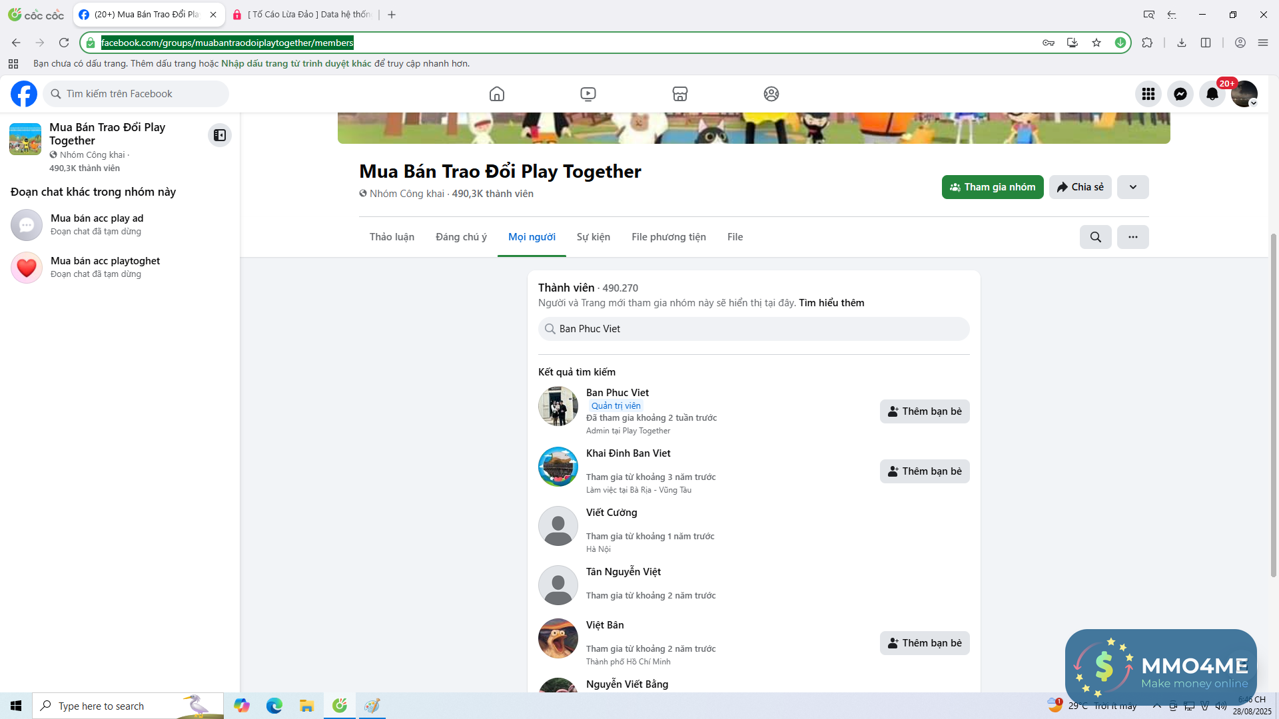Click the page vertical scrollbar
The width and height of the screenshot is (1279, 719).
click(x=1274, y=399)
